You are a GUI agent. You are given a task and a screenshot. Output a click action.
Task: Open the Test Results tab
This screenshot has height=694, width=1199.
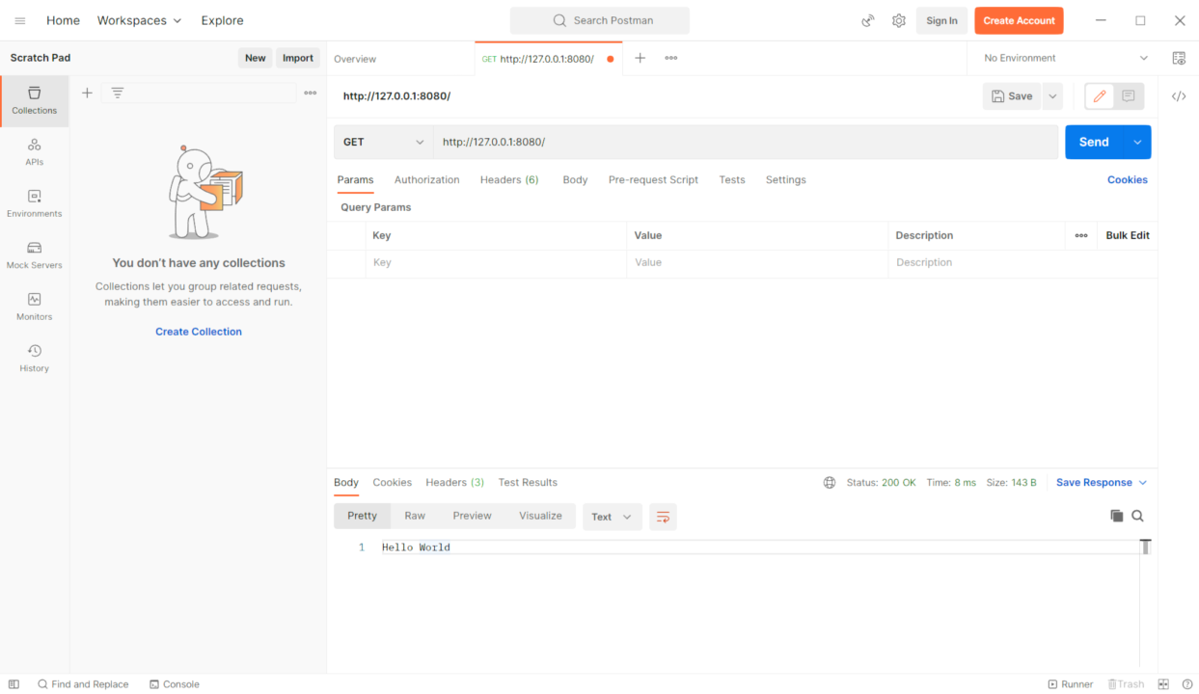tap(528, 483)
